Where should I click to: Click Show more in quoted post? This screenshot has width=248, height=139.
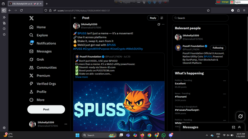pos(81,77)
